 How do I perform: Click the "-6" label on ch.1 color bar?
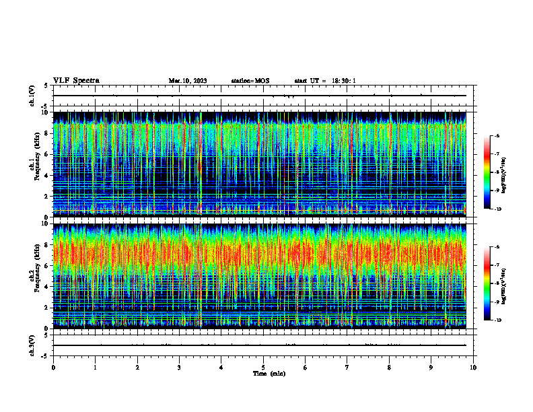click(x=497, y=136)
